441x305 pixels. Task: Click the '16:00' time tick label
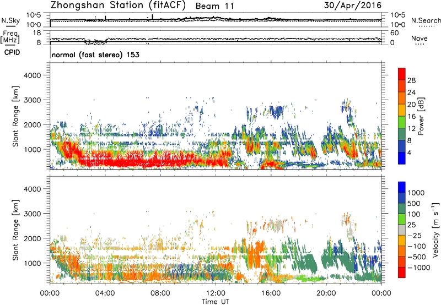[271, 293]
